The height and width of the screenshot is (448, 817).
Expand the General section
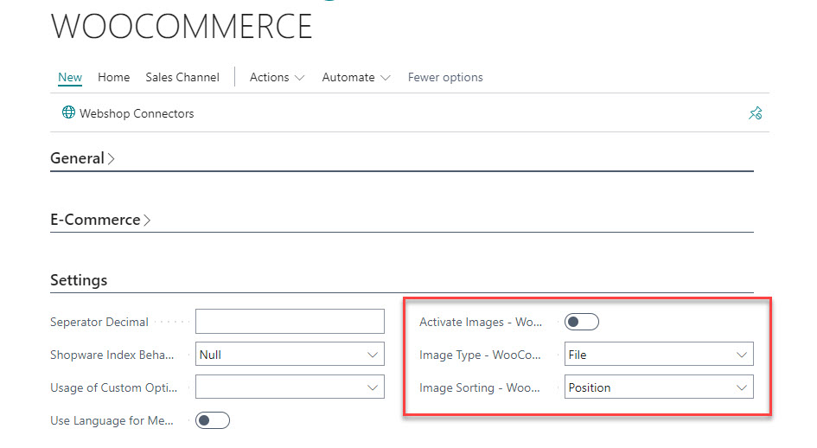82,158
